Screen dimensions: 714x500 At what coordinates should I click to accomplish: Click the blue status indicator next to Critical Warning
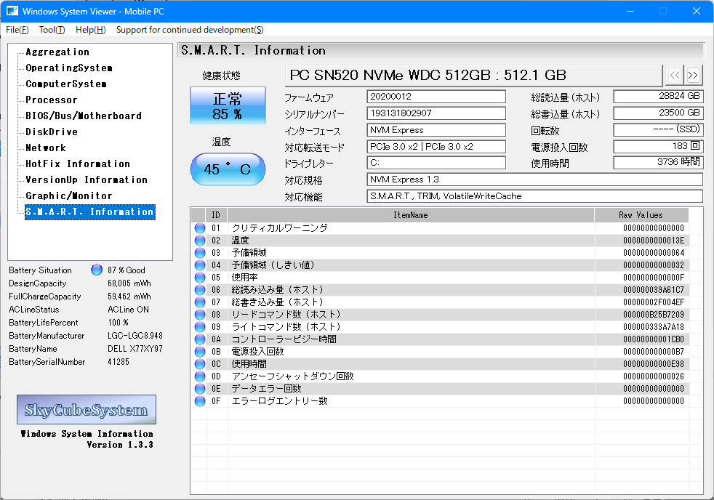point(199,227)
